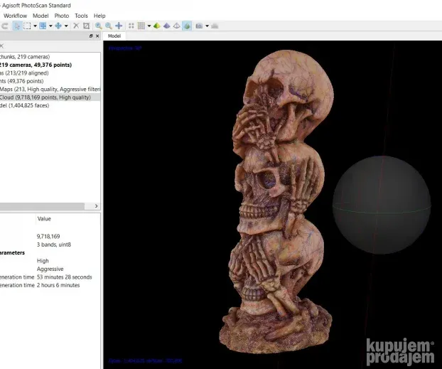Screen dimensions: 442x369
Task: Select the '(49,376 points)' tie points row
Action: pyautogui.click(x=22, y=81)
